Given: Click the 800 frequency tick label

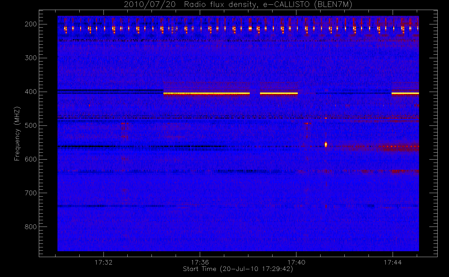Looking at the screenshot, I should (31, 227).
